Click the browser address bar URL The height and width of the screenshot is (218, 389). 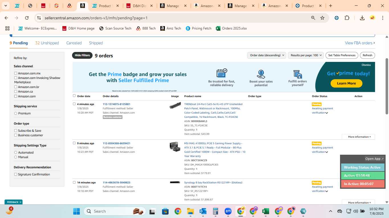pyautogui.click(x=96, y=18)
